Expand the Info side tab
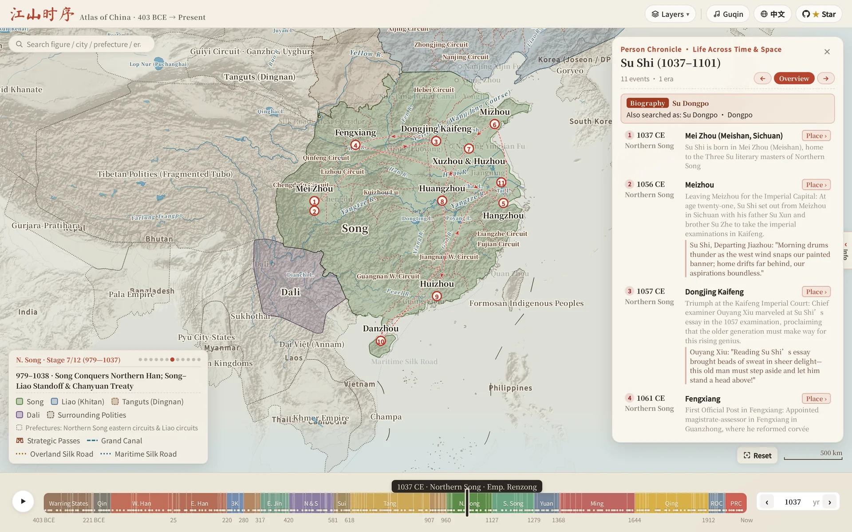 pos(846,250)
